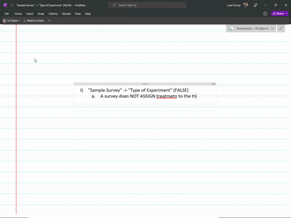The width and height of the screenshot is (291, 218).
Task: Click the note container width arrows
Action: click(213, 84)
